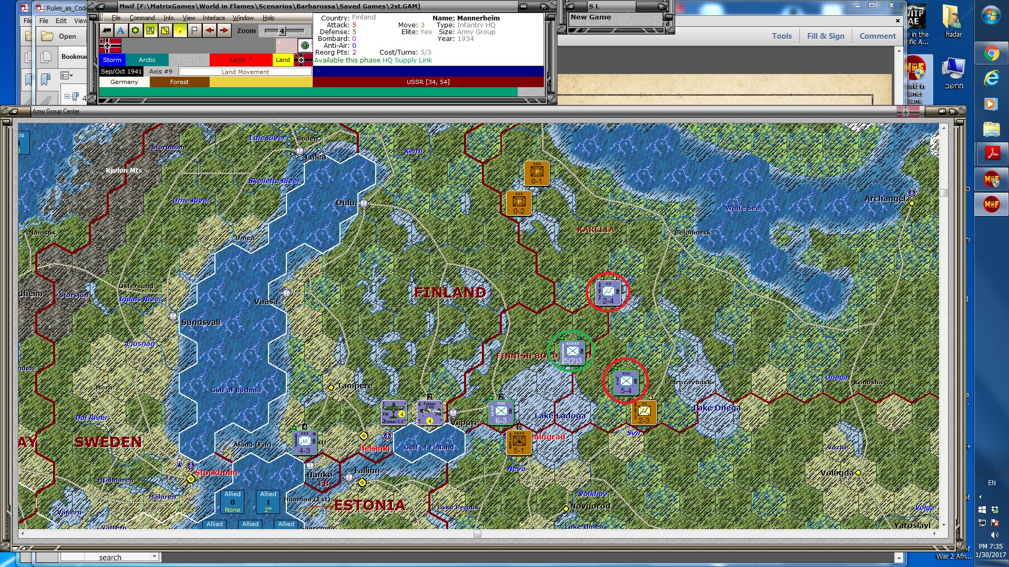1009x567 pixels.
Task: Open the Window menu
Action: (x=243, y=18)
